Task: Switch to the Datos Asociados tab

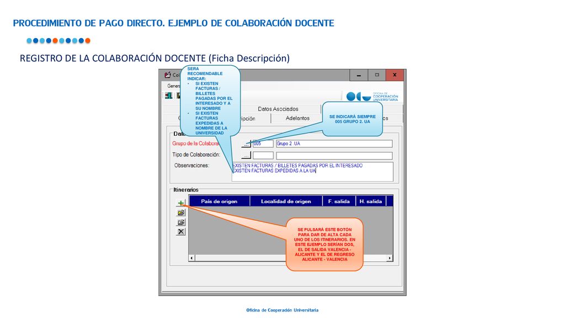Action: click(278, 109)
